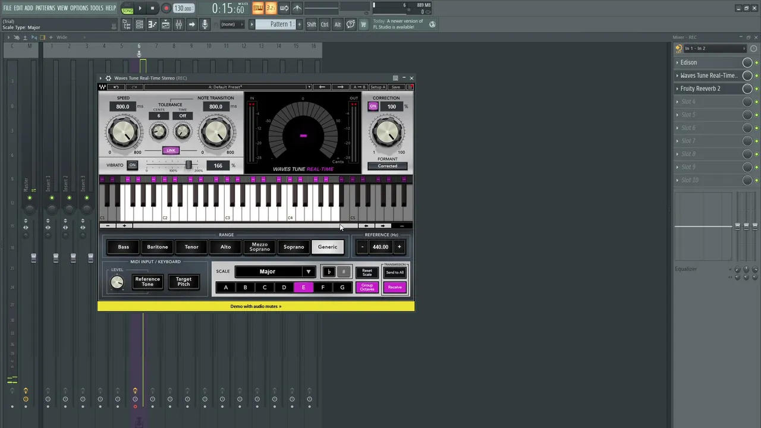
Task: Select the Tenor range
Action: click(191, 247)
